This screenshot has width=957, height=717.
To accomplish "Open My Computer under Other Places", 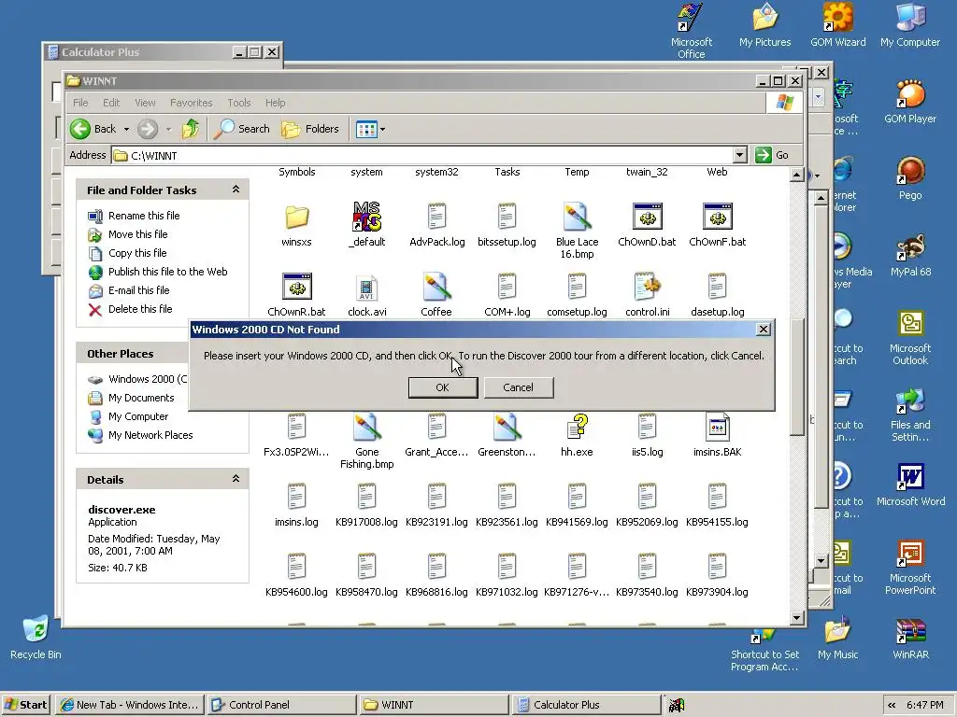I will point(138,416).
